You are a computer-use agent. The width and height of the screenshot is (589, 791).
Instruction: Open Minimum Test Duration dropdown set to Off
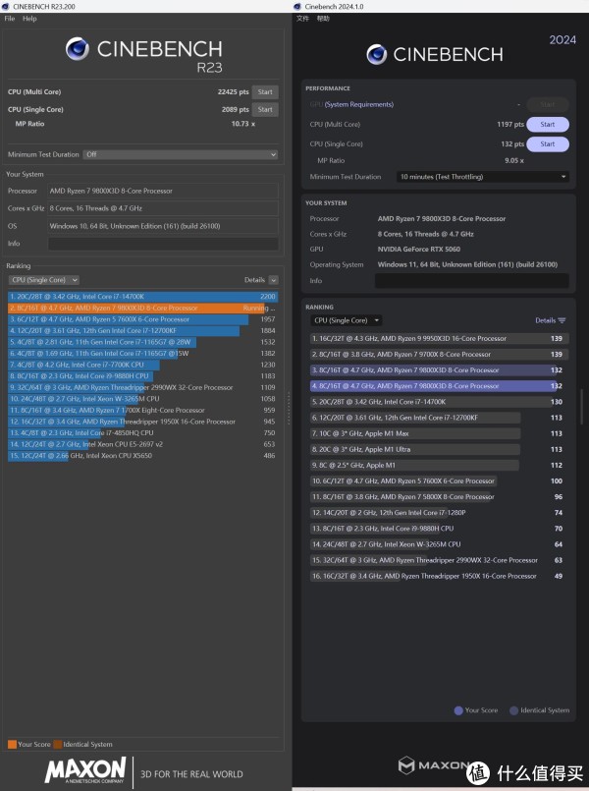[x=181, y=154]
